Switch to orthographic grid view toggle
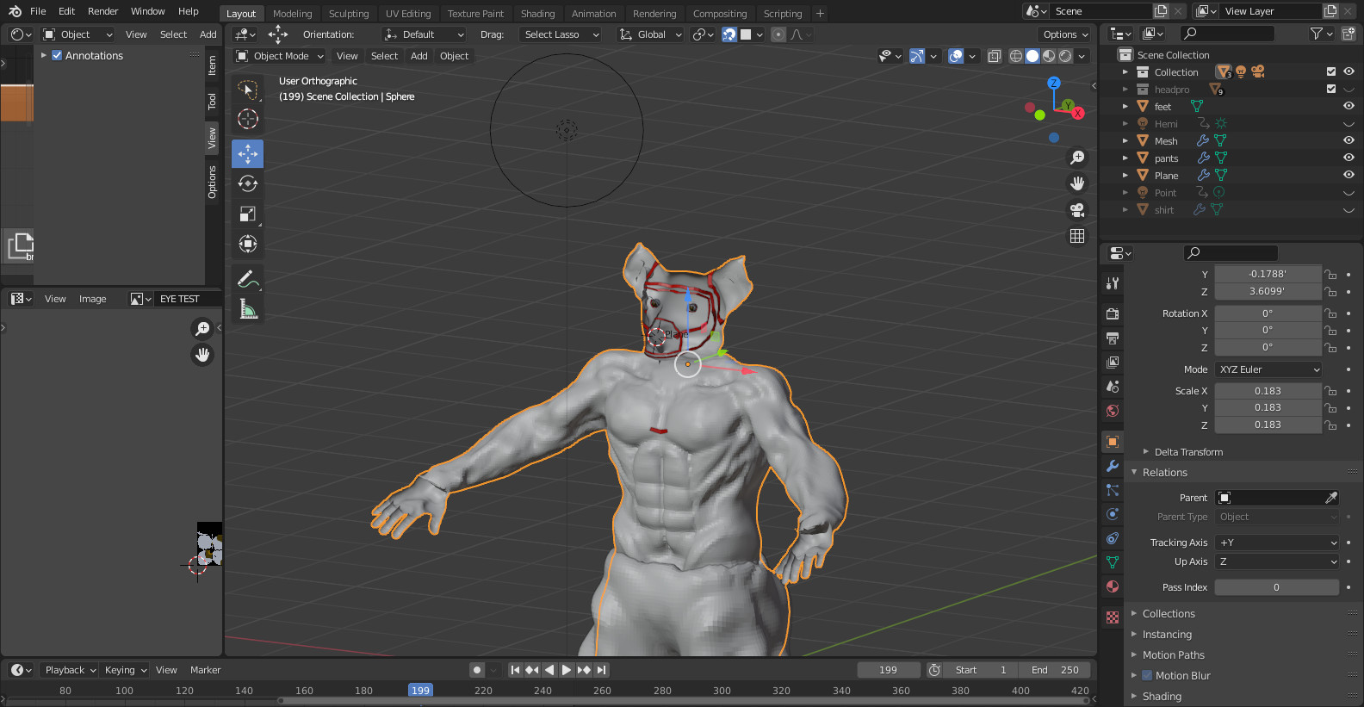Image resolution: width=1364 pixels, height=707 pixels. tap(1076, 236)
